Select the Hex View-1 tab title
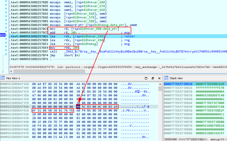The image size is (227, 141). 13,78
